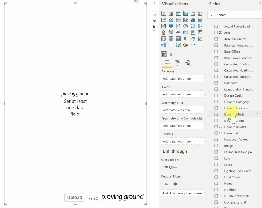
Task: Select the Heat Load Values field
Action: [x=236, y=139]
